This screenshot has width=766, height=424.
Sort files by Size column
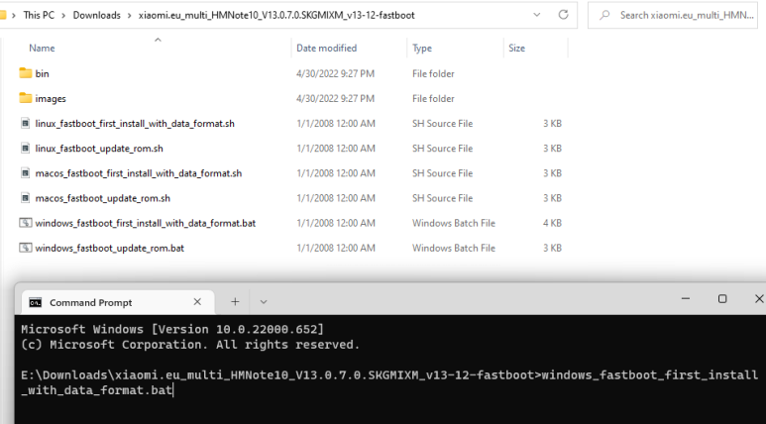[517, 48]
